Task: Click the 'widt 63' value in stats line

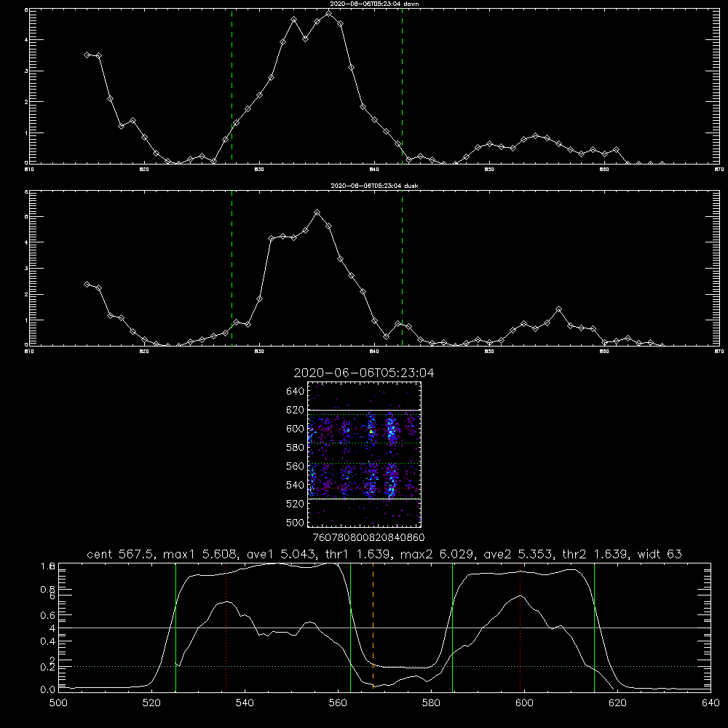Action: pyautogui.click(x=660, y=554)
